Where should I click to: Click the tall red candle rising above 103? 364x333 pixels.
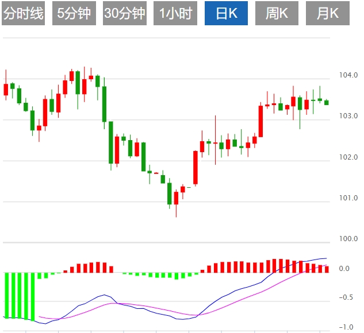click(260, 121)
